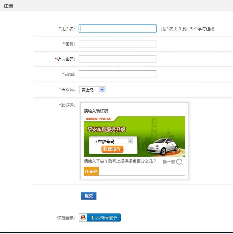Click the 注册 header title
Screen dimensions: 233x234
coord(8,6)
